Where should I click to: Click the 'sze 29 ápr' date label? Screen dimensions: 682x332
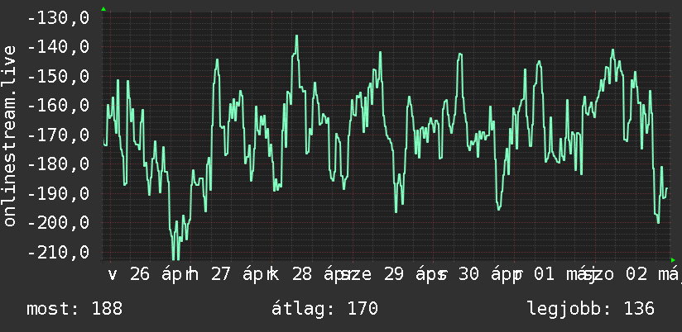tap(391, 275)
